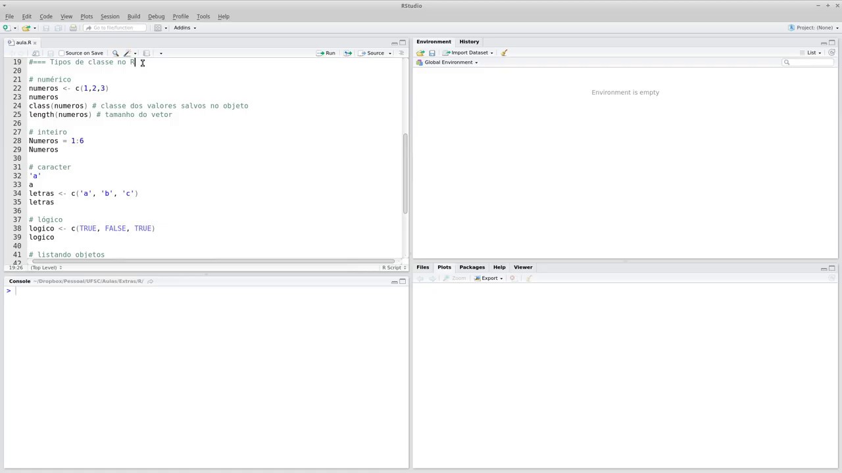The image size is (842, 473).
Task: Open the workspace panes layout icon
Action: point(158,28)
